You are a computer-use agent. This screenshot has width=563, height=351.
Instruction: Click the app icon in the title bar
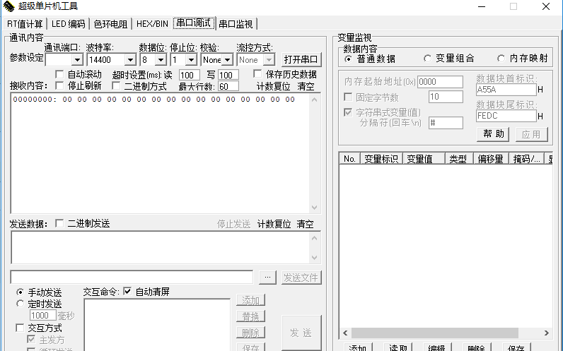[8, 6]
